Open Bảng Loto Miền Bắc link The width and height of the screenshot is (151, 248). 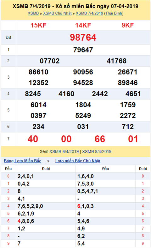22,161
